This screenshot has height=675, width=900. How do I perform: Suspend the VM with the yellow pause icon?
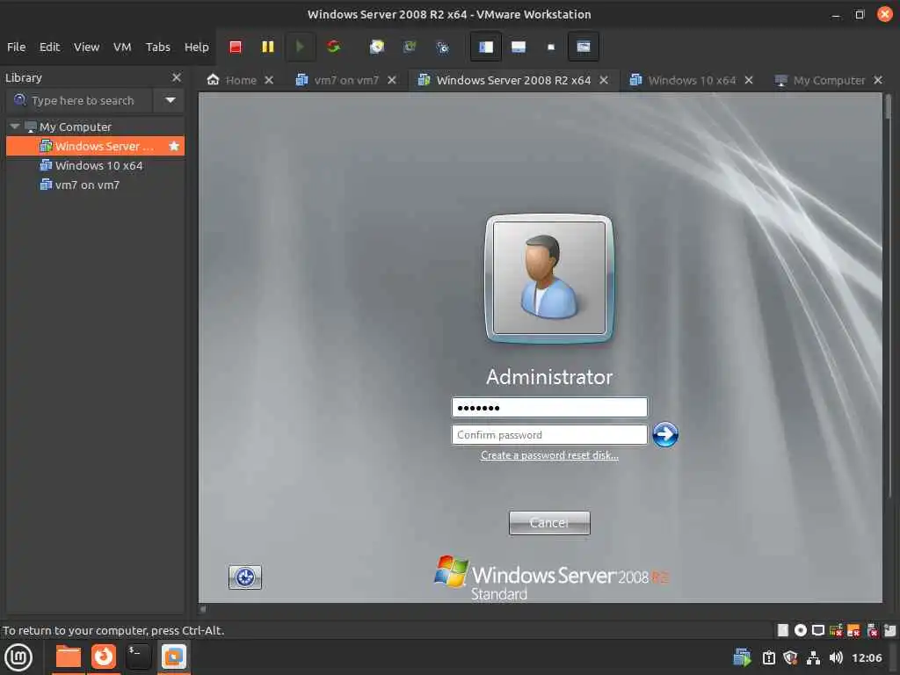pos(267,47)
